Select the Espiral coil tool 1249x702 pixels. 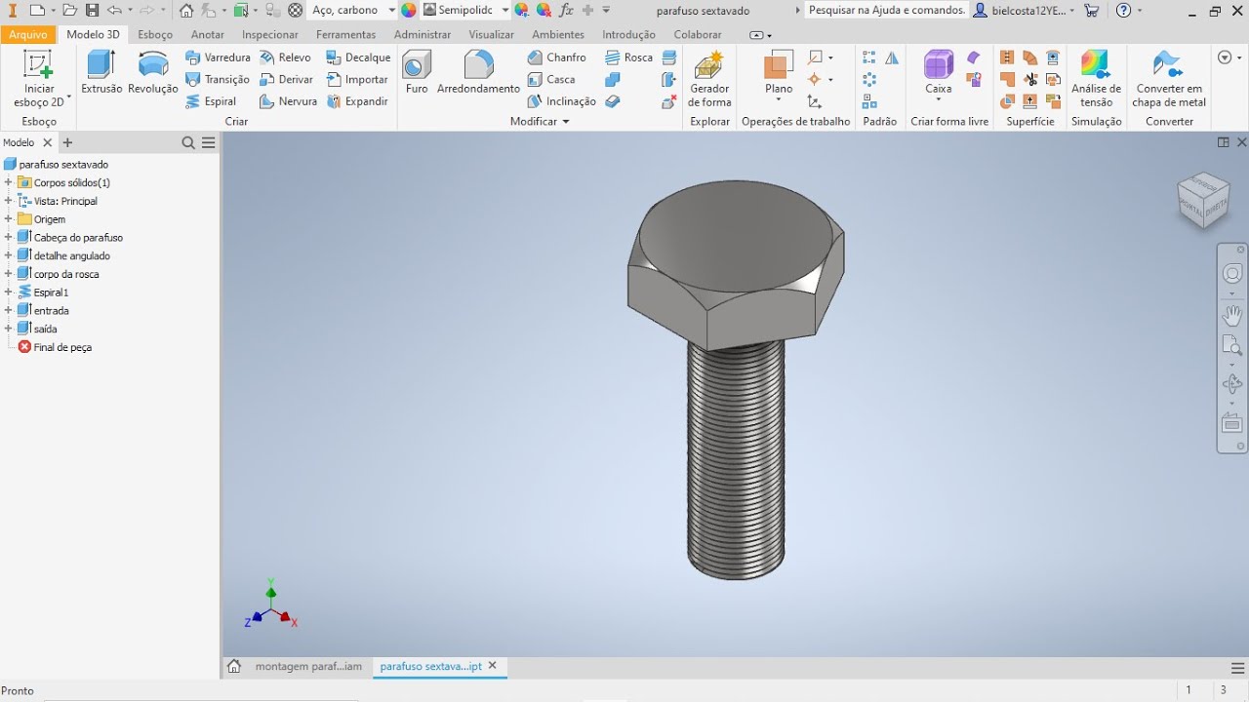tap(211, 100)
